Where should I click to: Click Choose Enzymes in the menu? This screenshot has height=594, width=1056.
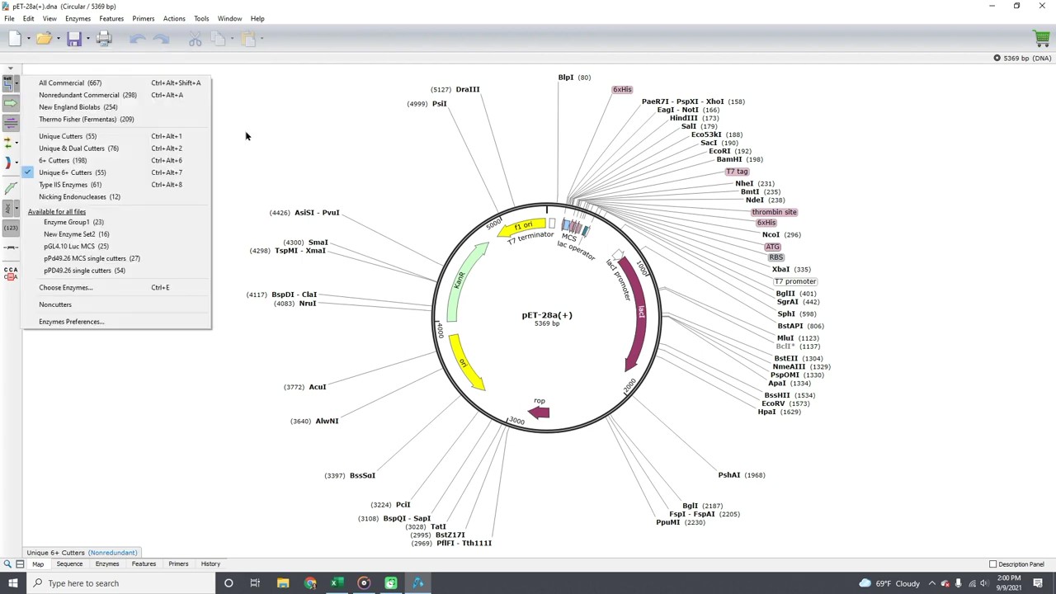(65, 287)
